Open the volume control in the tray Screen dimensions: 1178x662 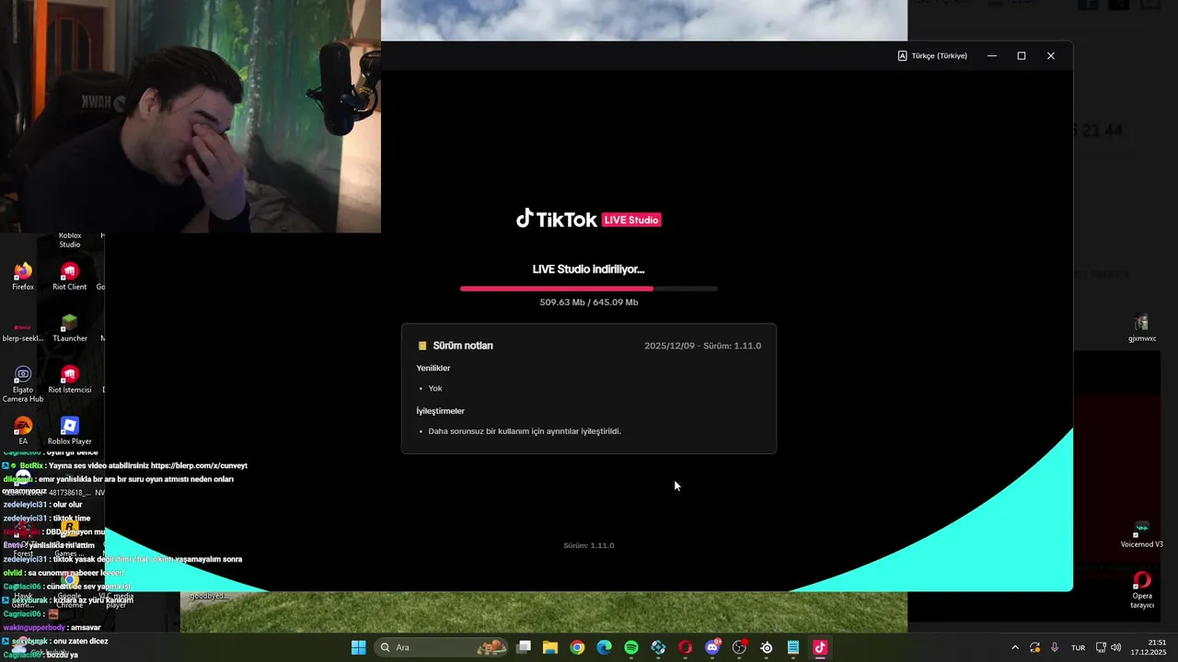[1115, 647]
